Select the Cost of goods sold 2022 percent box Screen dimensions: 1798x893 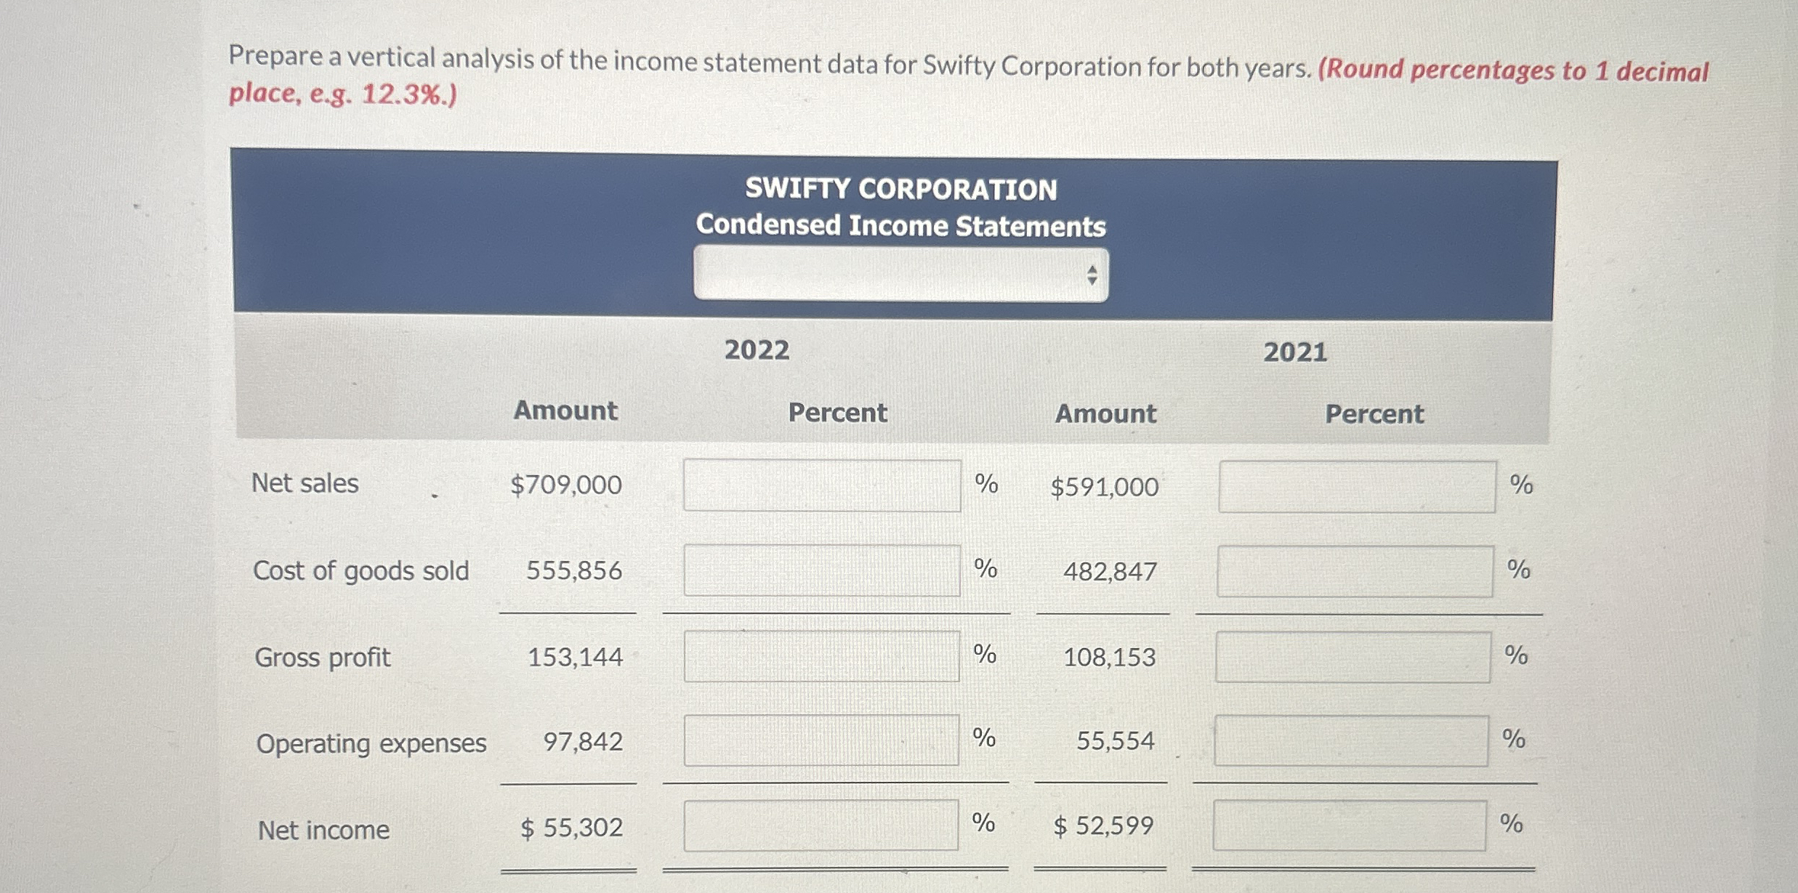823,571
